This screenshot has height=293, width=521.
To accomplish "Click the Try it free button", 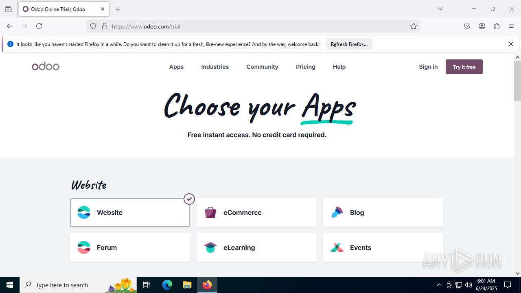I will point(464,67).
